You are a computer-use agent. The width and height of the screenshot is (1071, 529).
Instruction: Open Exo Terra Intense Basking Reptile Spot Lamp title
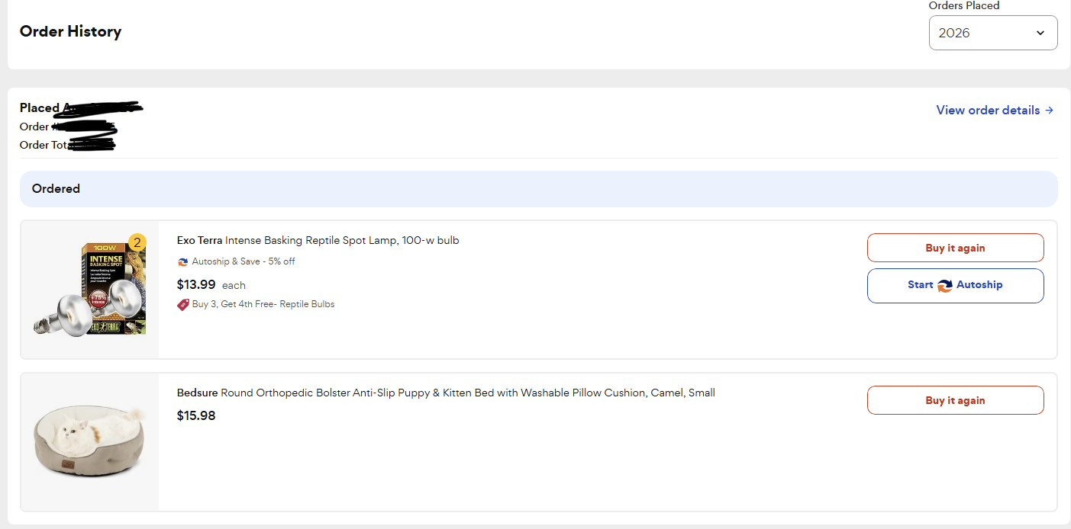318,240
